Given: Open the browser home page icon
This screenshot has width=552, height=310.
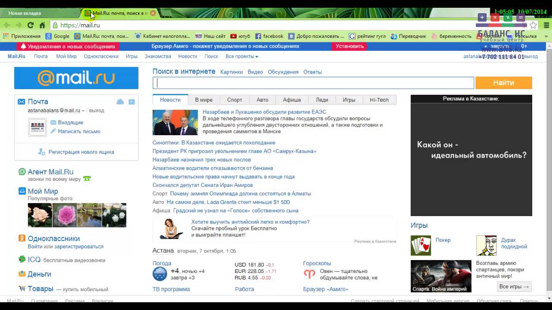Looking at the screenshot, I should click(42, 25).
